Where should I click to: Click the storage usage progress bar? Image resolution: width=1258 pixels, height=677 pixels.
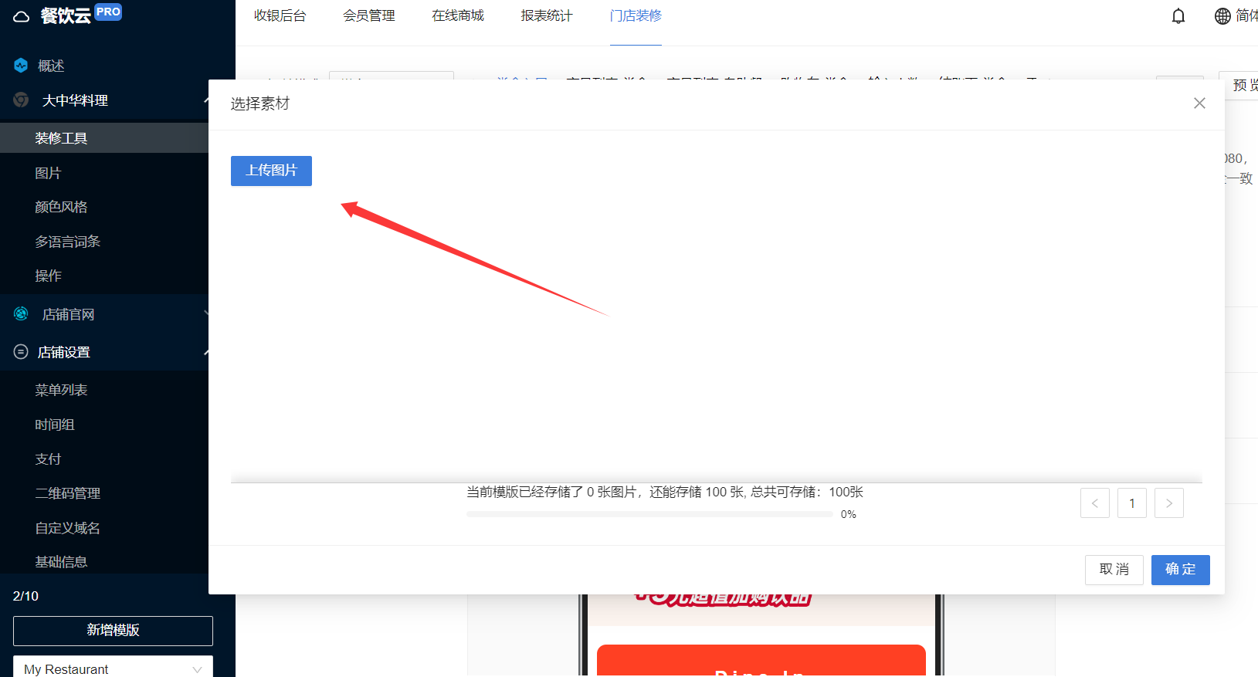pos(649,514)
